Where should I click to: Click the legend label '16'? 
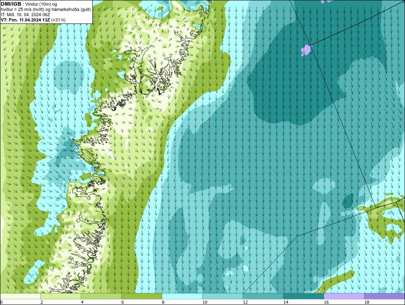(326, 302)
